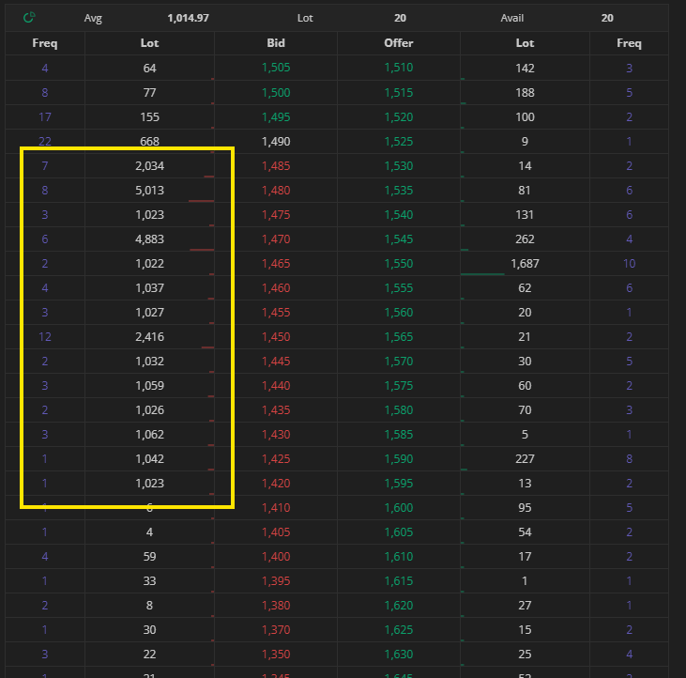Select bid price 1,400
This screenshot has width=686, height=678.
pos(276,557)
